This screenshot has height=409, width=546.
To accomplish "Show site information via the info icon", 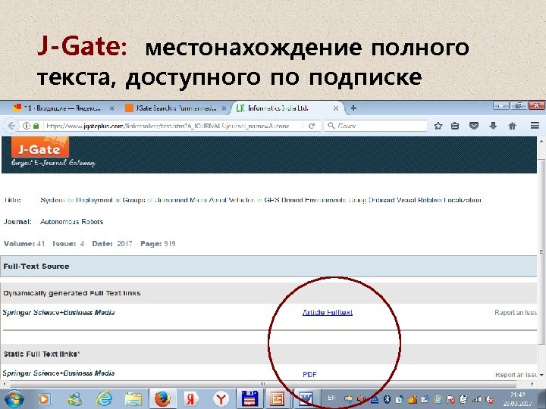I will (27, 126).
